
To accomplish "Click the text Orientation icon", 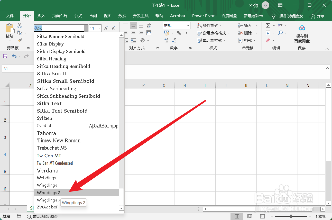I will [143, 40].
